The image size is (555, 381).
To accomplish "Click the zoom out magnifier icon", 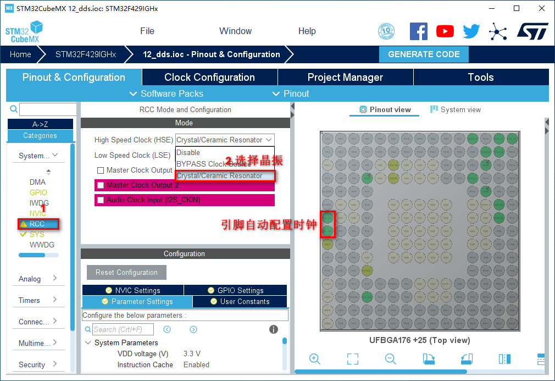I will point(391,359).
